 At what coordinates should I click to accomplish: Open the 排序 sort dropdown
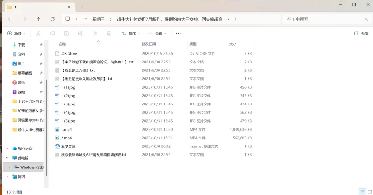(x=131, y=34)
